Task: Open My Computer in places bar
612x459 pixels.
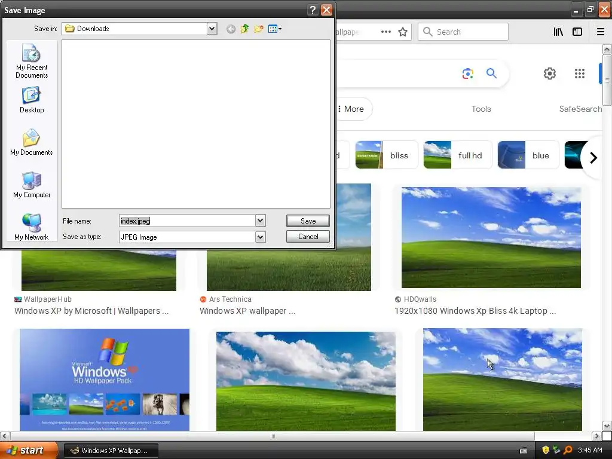Action: tap(32, 185)
